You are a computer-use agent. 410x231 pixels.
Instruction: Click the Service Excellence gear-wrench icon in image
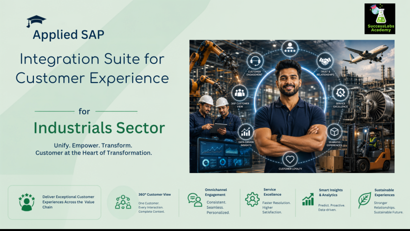coord(340,93)
